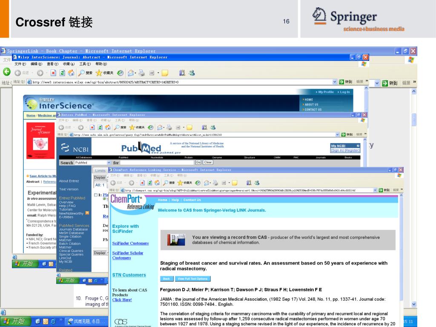Click PubMed search 'for' input field
This screenshot has height=327, width=436.
tap(157, 162)
